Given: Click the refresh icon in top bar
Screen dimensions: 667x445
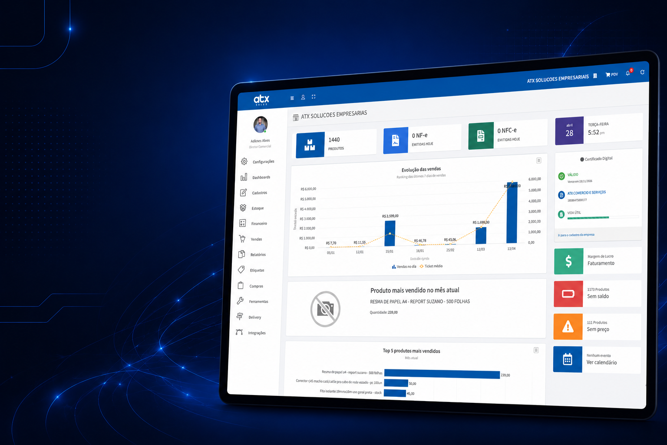Looking at the screenshot, I should tap(642, 72).
